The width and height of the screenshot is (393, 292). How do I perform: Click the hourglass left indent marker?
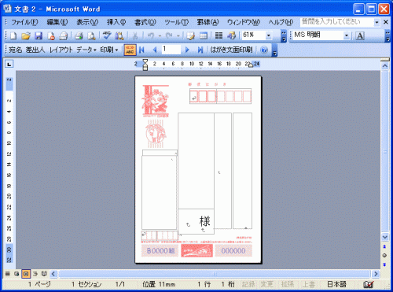pos(145,65)
